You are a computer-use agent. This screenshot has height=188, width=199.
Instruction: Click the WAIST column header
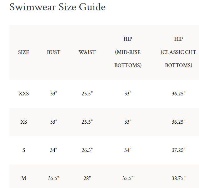pyautogui.click(x=87, y=52)
